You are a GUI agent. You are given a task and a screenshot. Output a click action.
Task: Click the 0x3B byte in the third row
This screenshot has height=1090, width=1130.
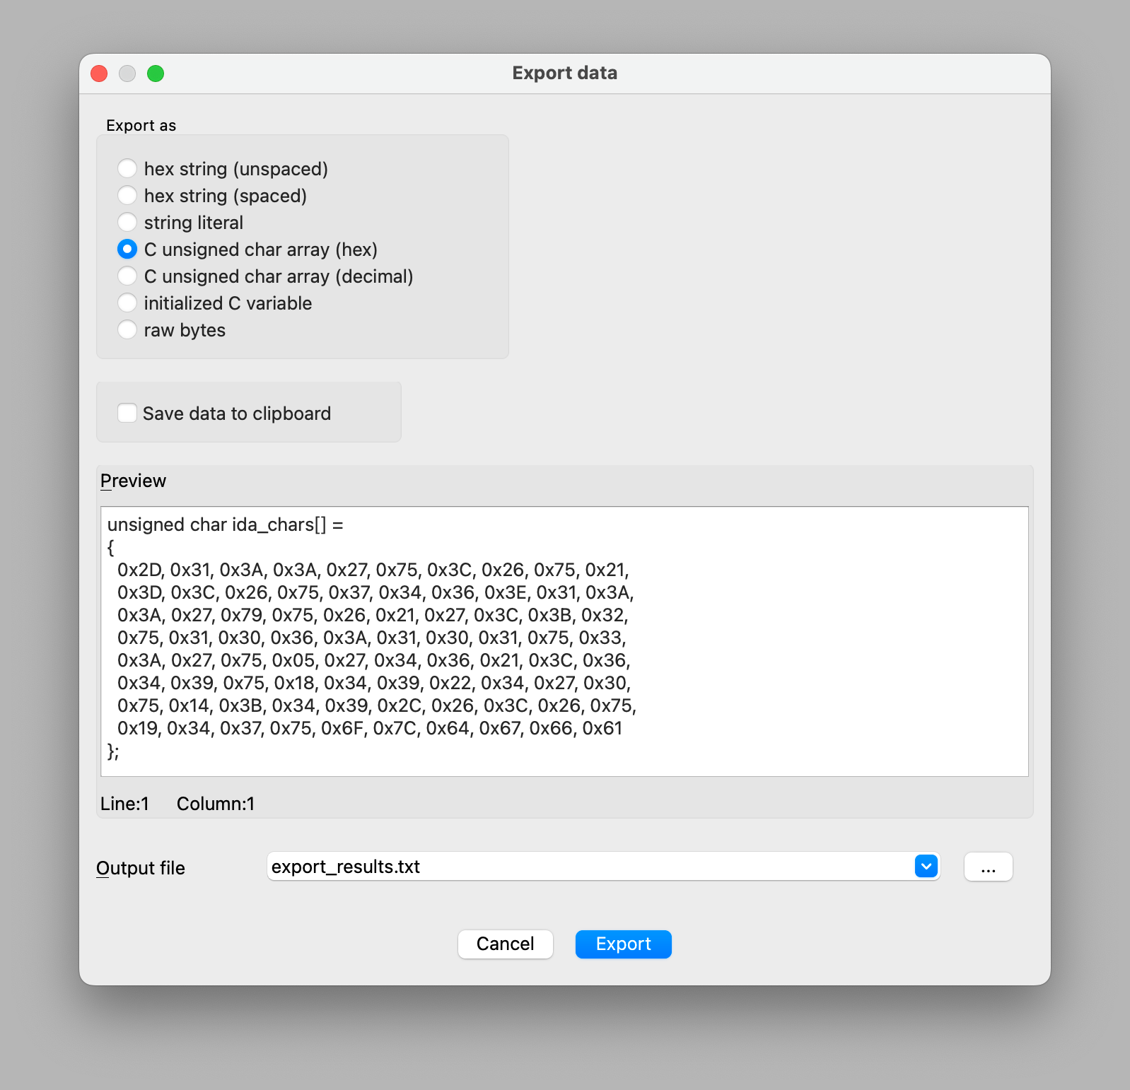(549, 616)
